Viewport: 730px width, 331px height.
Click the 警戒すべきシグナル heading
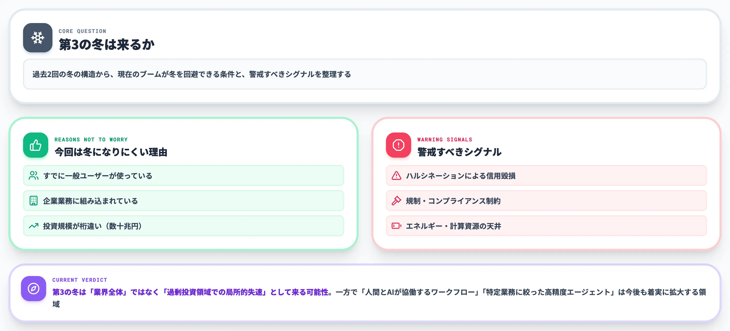pos(459,152)
